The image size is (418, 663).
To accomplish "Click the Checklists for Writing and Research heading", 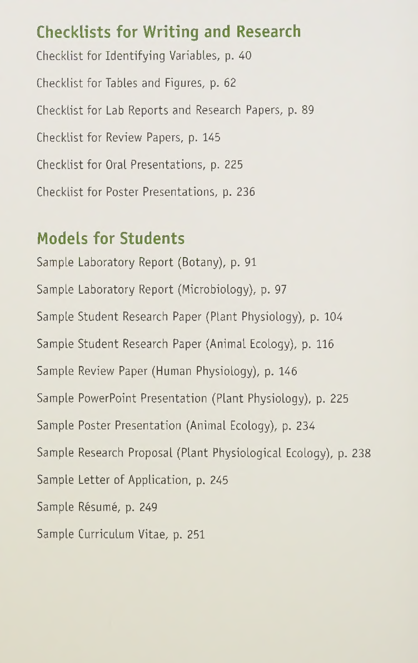I will [168, 32].
